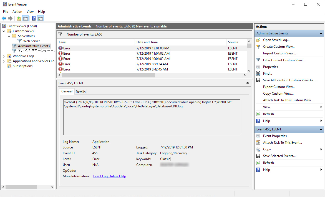Click the Create Custom View funnel icon
Image resolution: width=325 pixels, height=197 pixels.
[x=258, y=47]
